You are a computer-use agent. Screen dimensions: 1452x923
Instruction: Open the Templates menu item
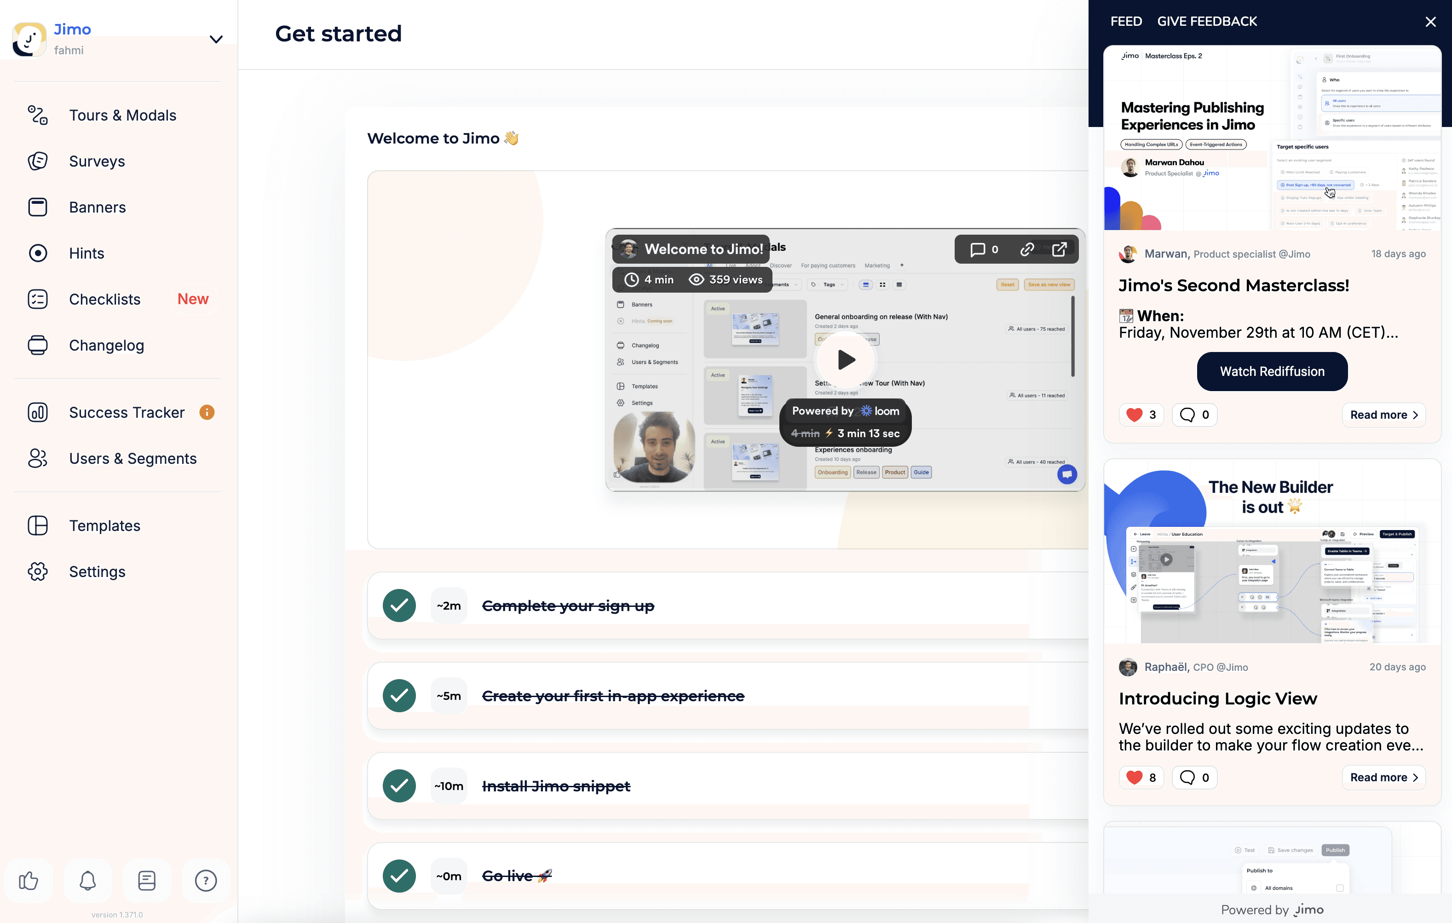104,526
